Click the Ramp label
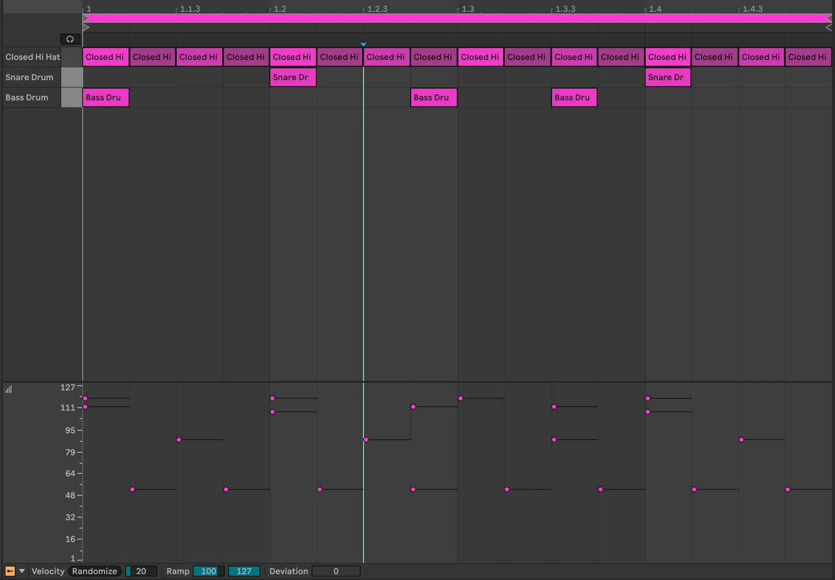The image size is (835, 580). click(x=178, y=571)
